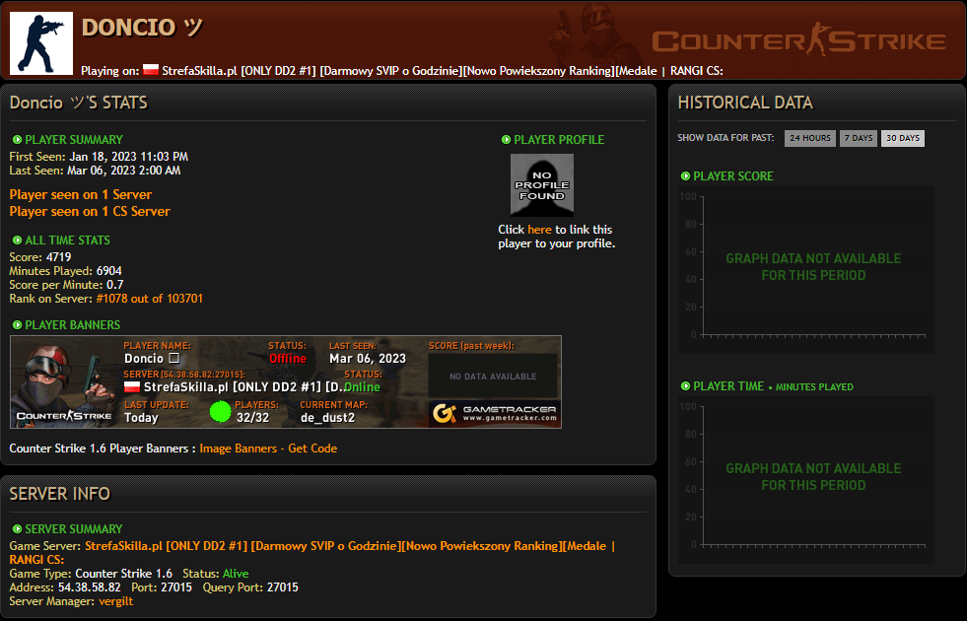Click 'Player seen on 1 Server'
The image size is (967, 621).
click(81, 195)
